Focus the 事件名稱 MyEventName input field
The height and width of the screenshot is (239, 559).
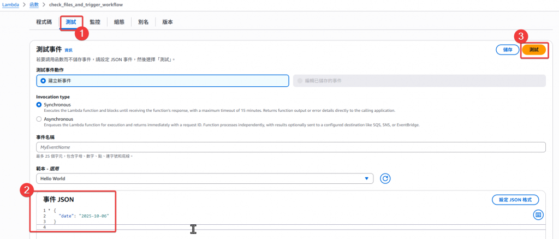(x=291, y=147)
